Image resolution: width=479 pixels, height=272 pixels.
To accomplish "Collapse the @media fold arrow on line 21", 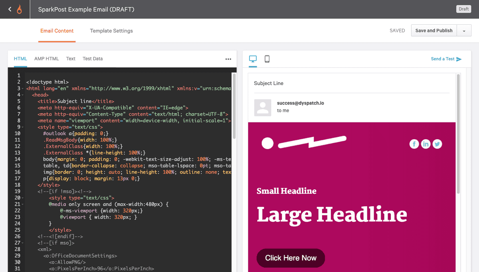I will (x=23, y=204).
